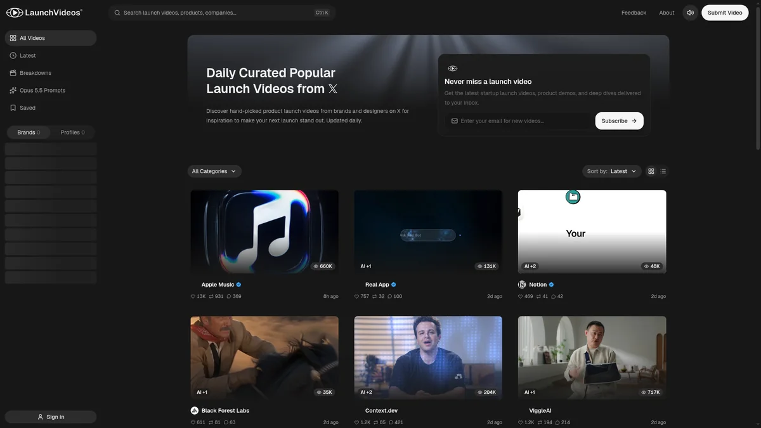The width and height of the screenshot is (761, 428).
Task: Open the Breakdowns sidebar section
Action: (51, 73)
